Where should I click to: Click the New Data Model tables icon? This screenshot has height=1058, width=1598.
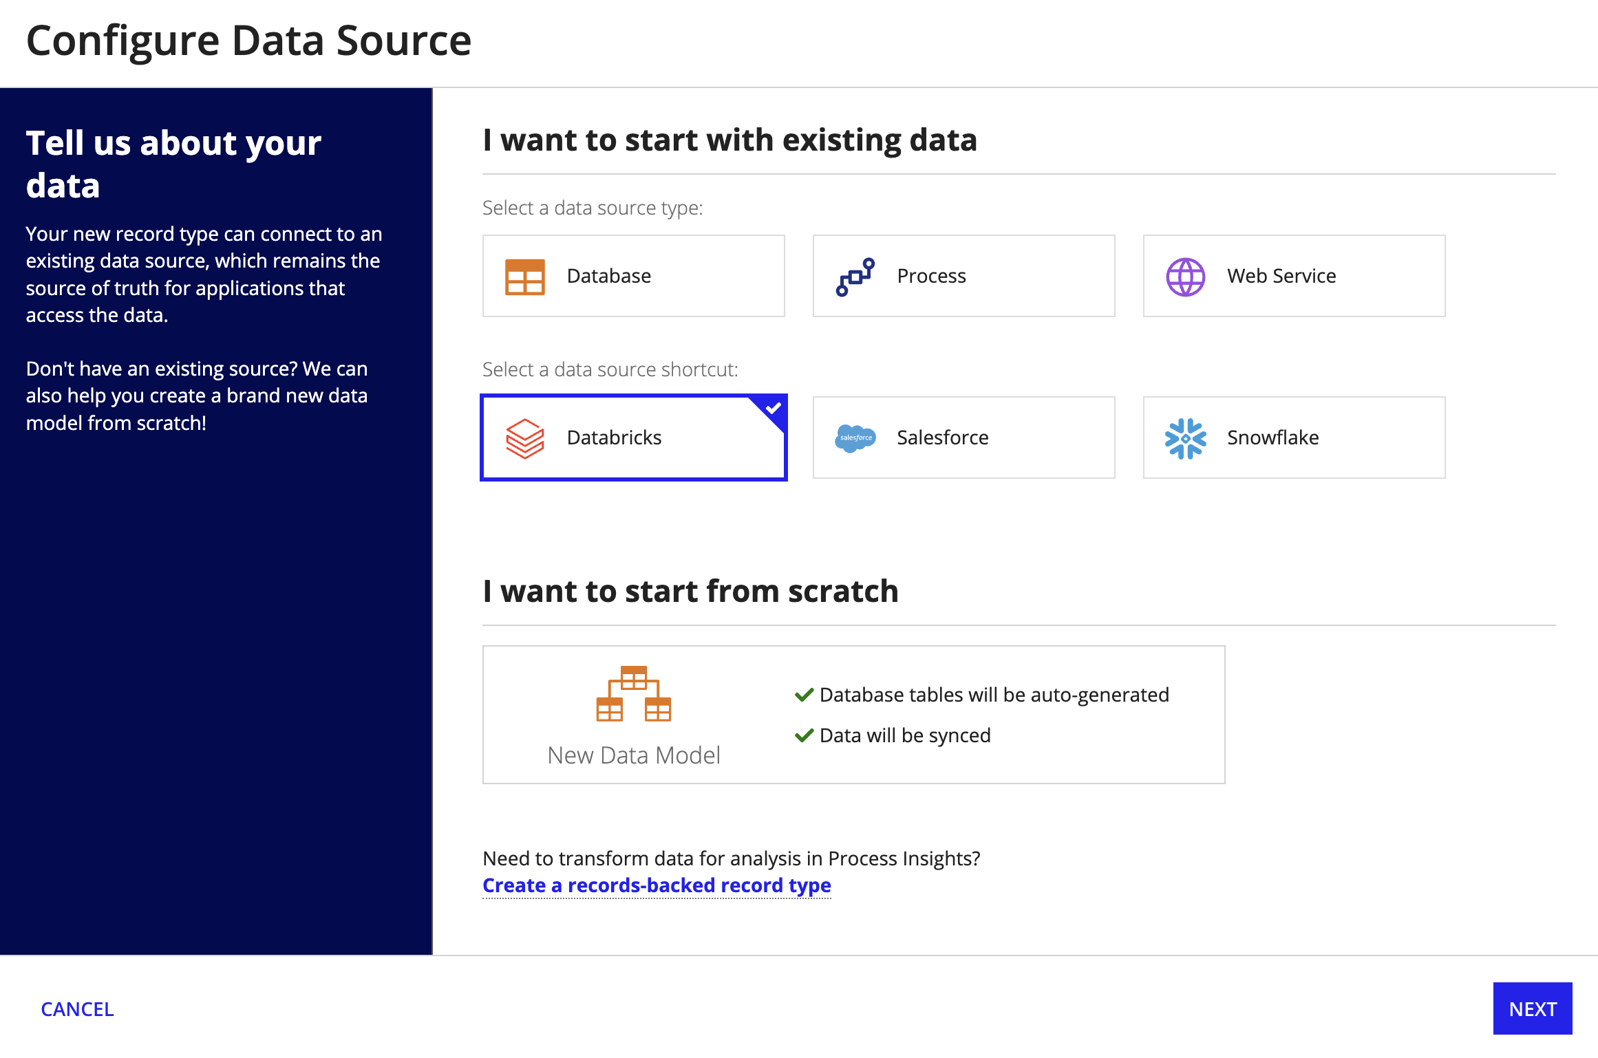click(x=633, y=693)
